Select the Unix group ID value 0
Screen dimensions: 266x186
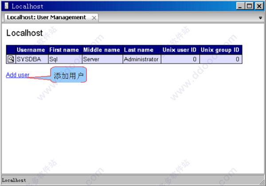pos(221,59)
